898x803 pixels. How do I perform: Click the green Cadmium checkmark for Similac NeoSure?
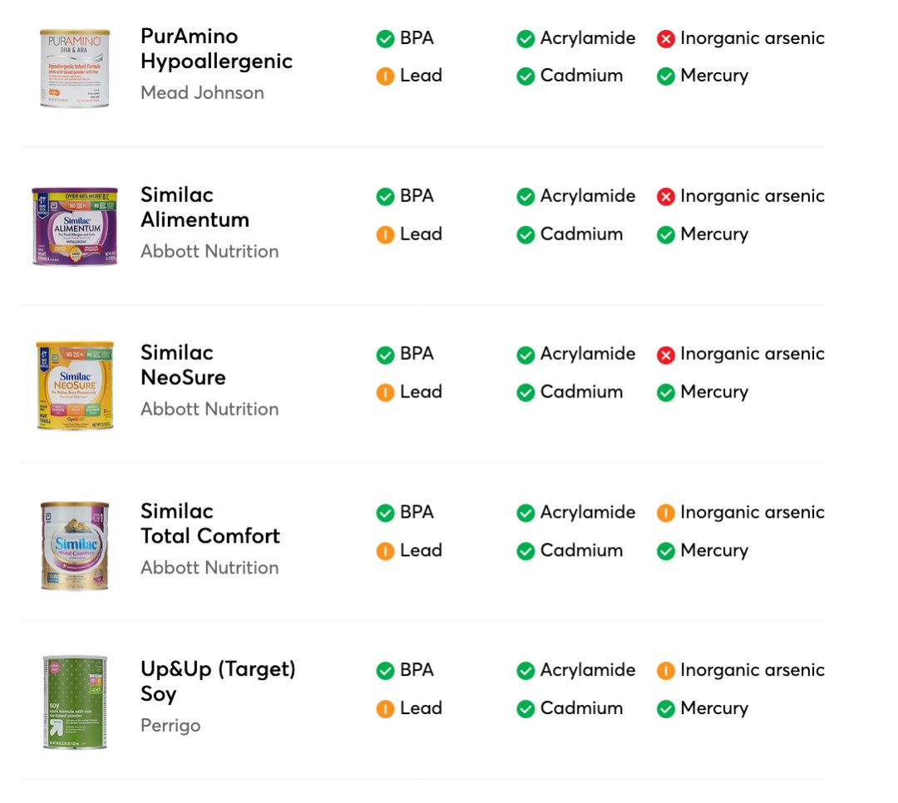tap(525, 392)
